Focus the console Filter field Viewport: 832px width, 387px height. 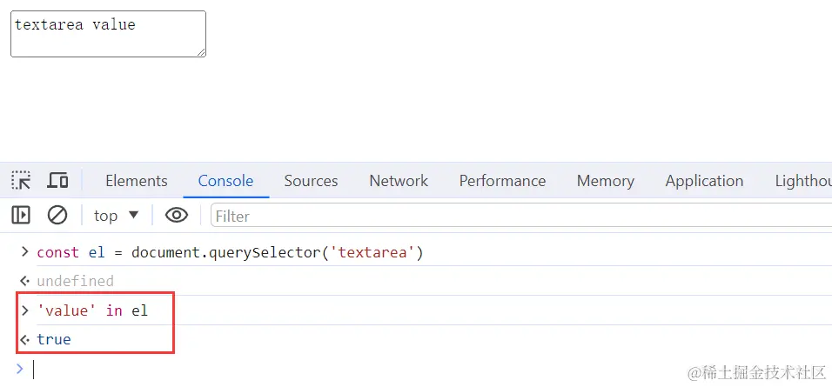(521, 216)
